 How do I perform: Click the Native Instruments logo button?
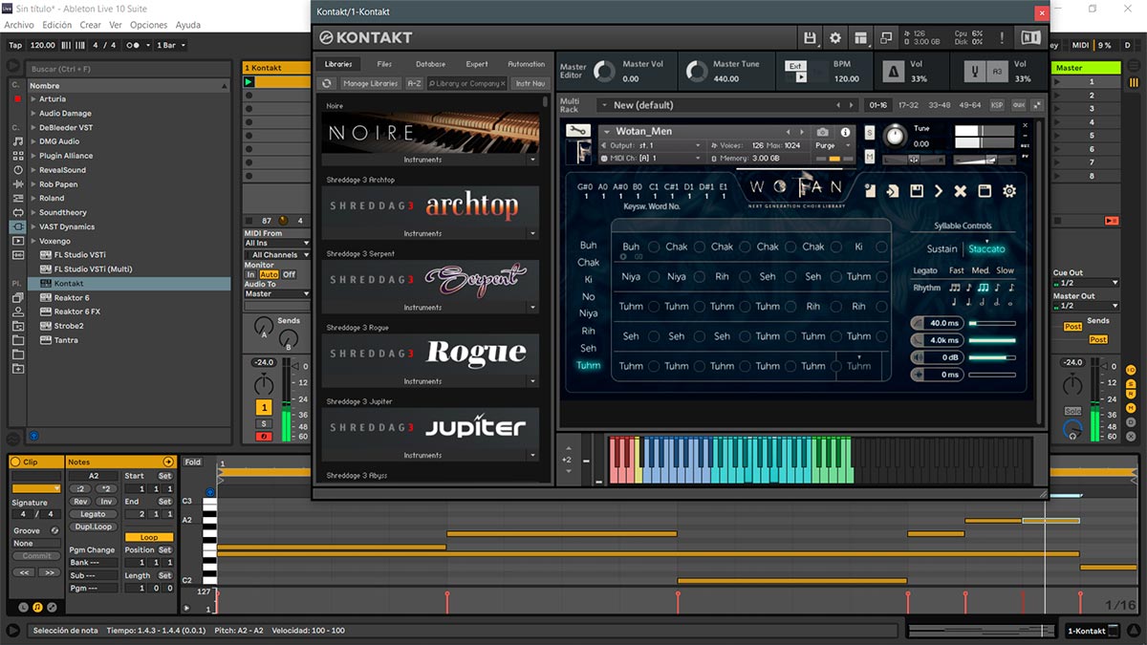coord(1030,37)
